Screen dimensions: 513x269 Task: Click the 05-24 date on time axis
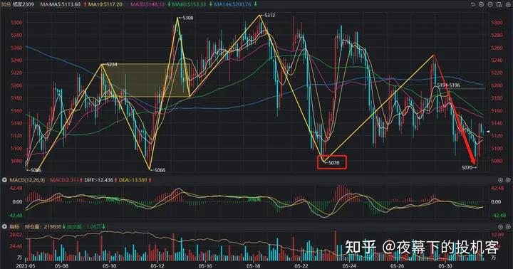click(x=349, y=266)
